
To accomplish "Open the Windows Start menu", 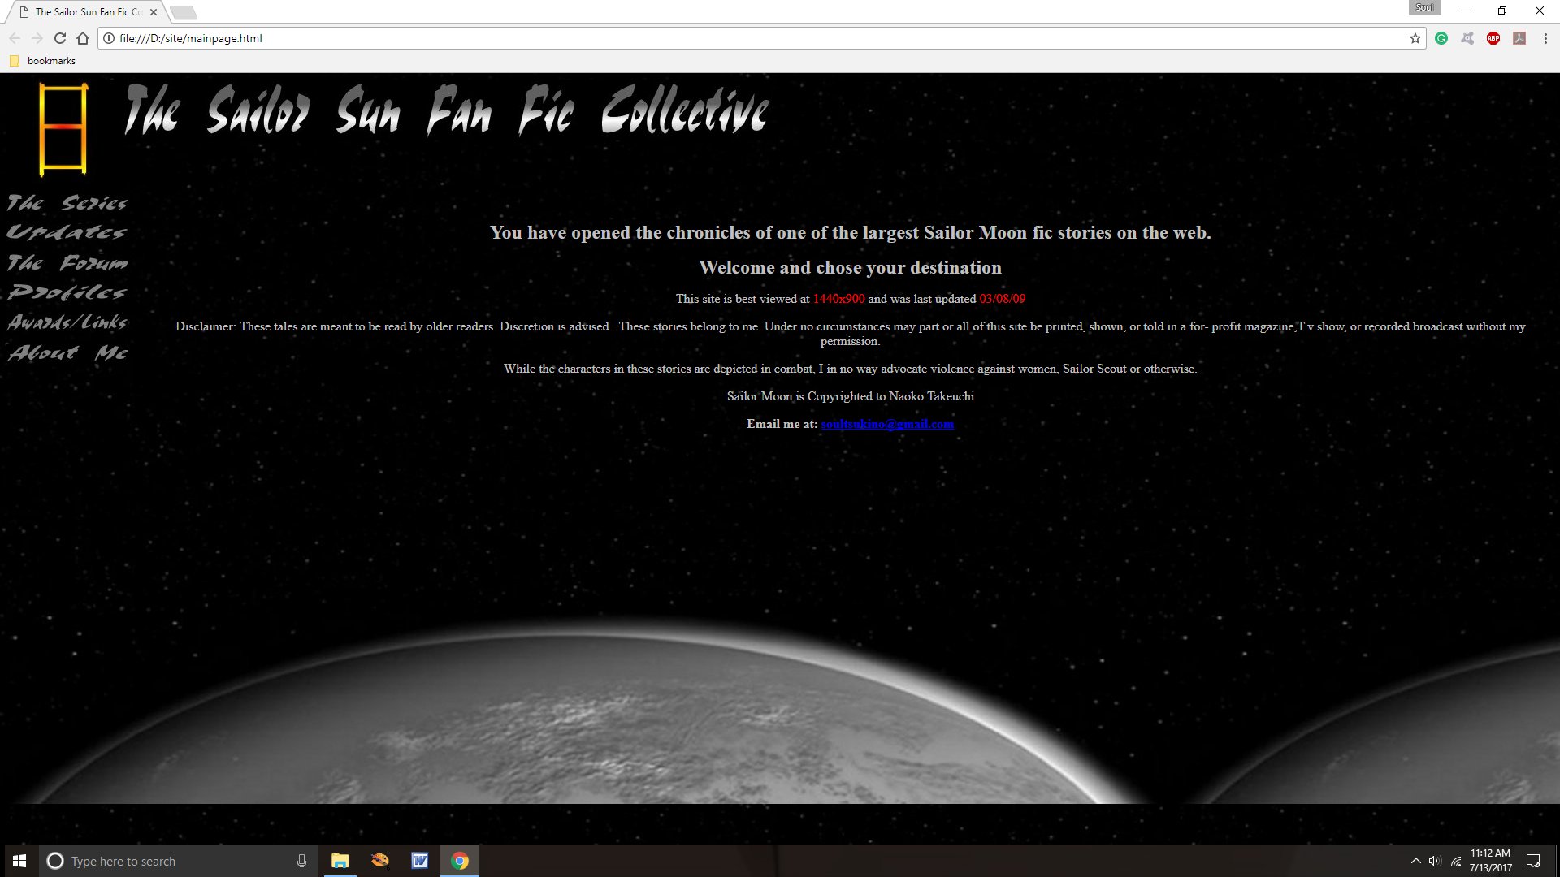I will pyautogui.click(x=19, y=861).
